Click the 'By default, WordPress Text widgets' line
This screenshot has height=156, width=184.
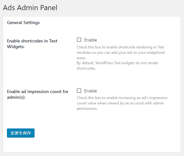[117, 63]
